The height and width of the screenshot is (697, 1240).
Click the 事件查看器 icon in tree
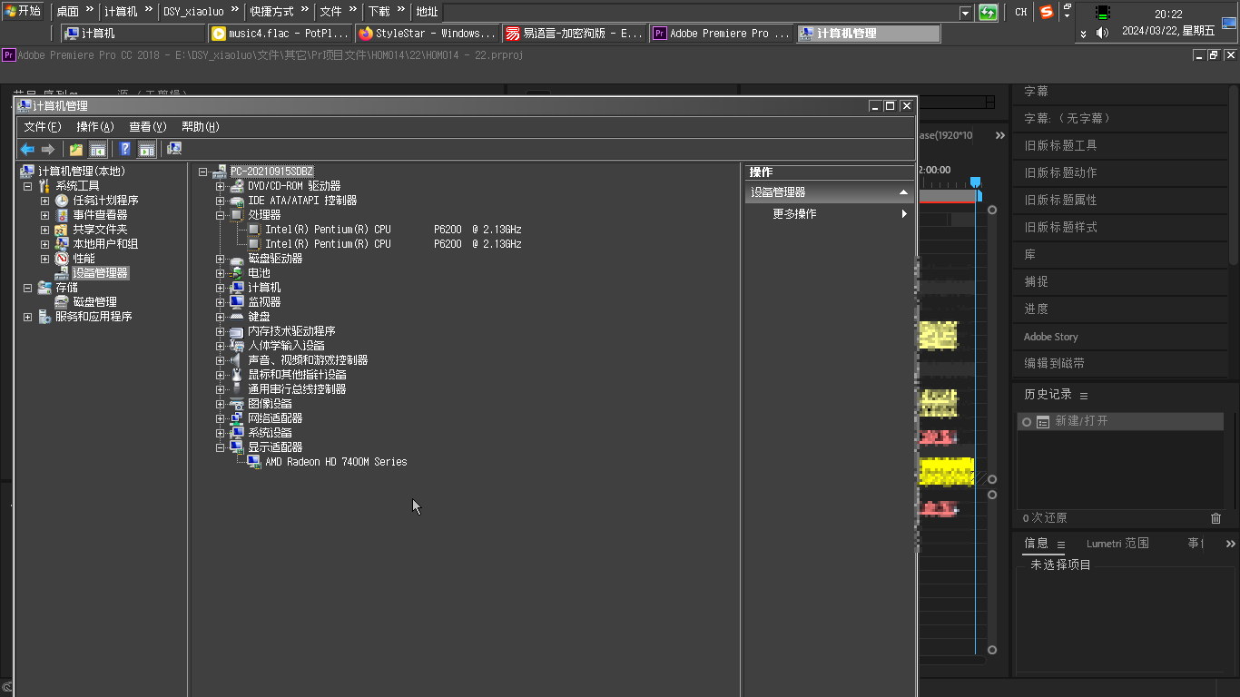[x=62, y=215]
